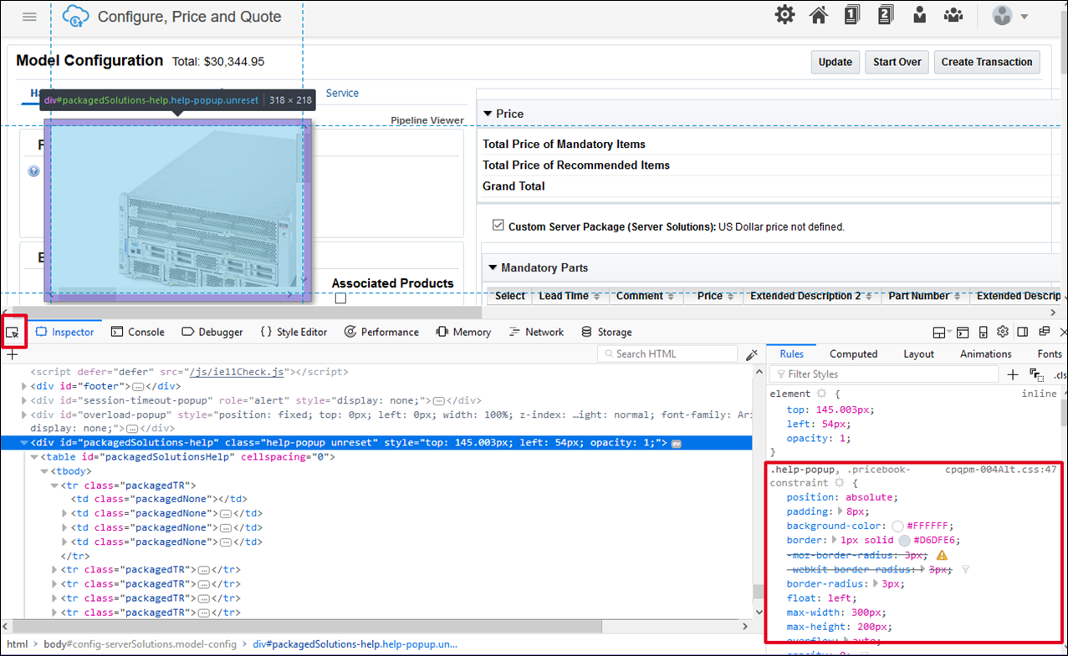This screenshot has width=1068, height=656.
Task: Toggle the checkbox under Associated Products
Action: pyautogui.click(x=341, y=297)
